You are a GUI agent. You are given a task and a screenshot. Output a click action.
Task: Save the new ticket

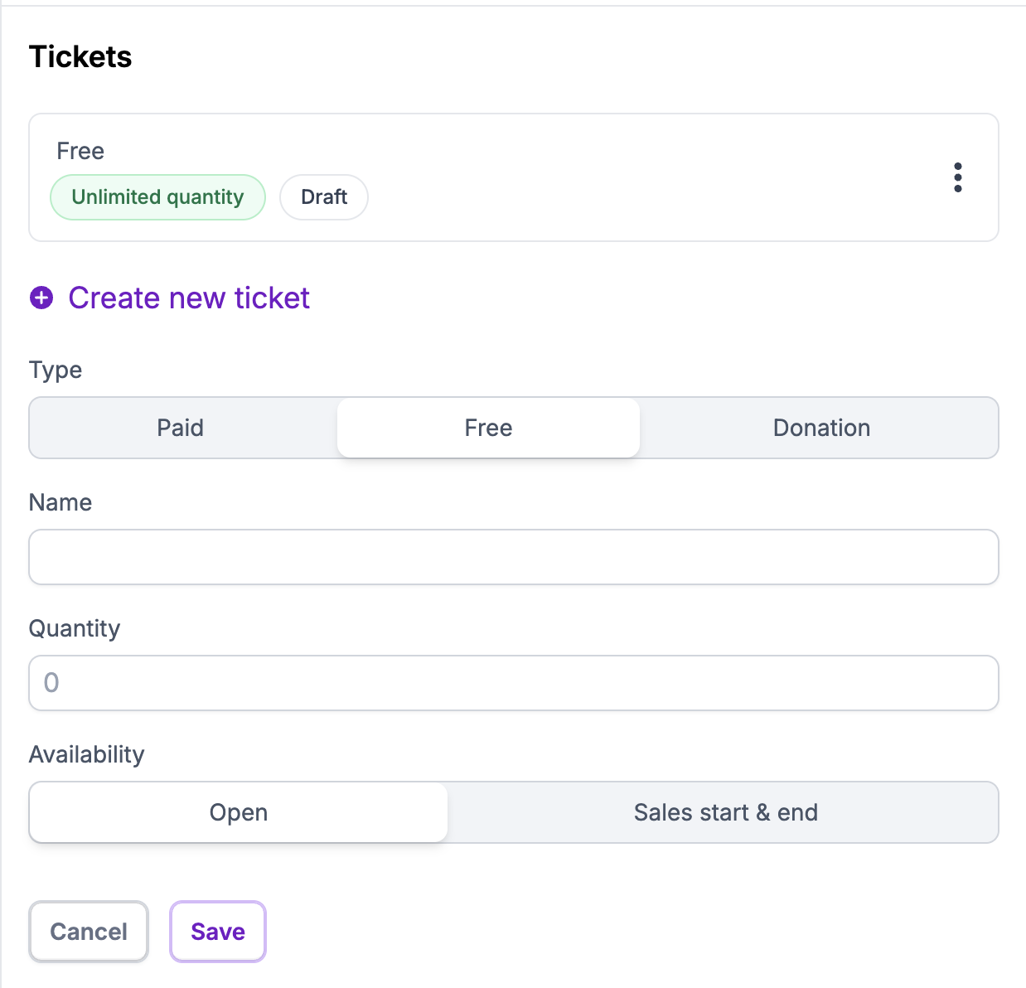pyautogui.click(x=218, y=932)
